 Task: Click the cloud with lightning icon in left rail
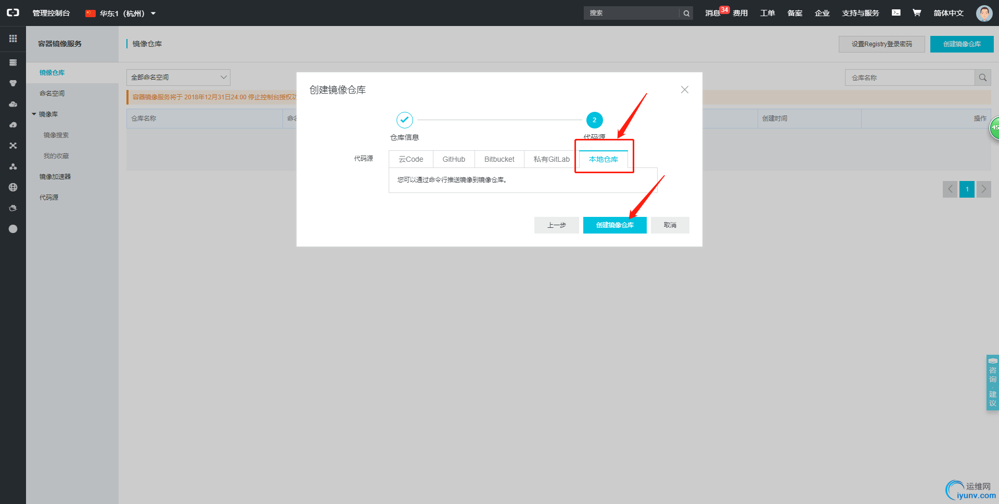point(13,125)
